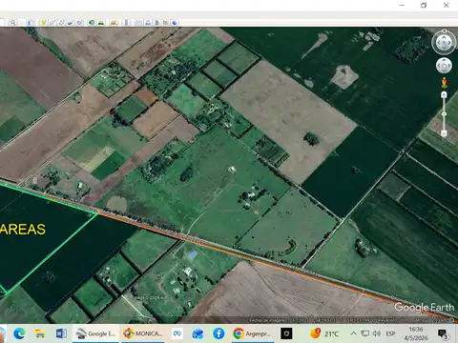
Task: Look right with the top joystick arrow
Action: pyautogui.click(x=449, y=42)
